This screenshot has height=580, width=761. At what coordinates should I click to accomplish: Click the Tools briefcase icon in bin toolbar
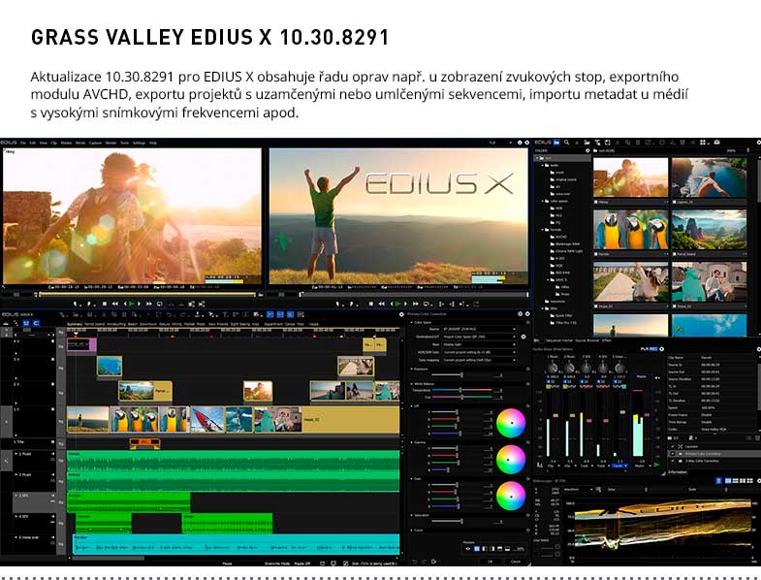point(716,143)
